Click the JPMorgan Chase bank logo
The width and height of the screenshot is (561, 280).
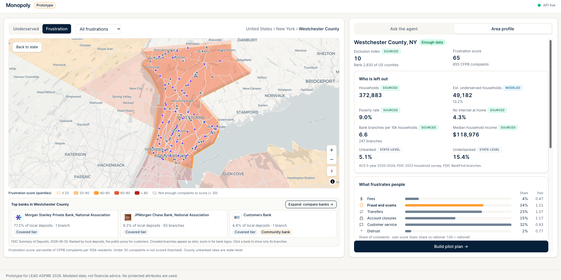click(x=128, y=217)
